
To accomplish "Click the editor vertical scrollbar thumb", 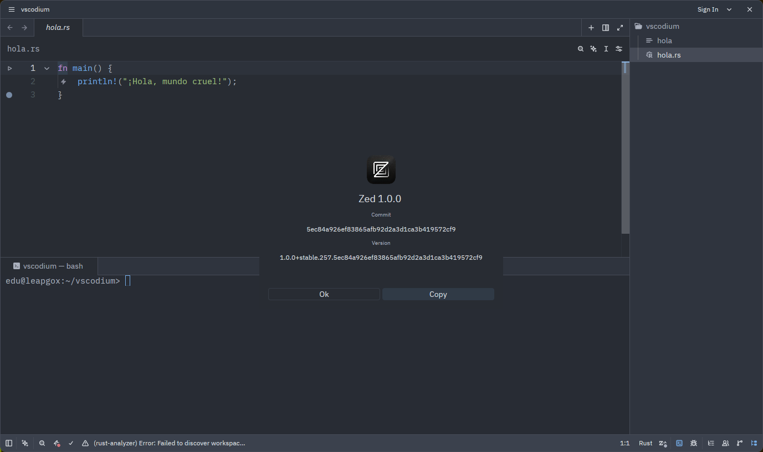I will point(625,150).
